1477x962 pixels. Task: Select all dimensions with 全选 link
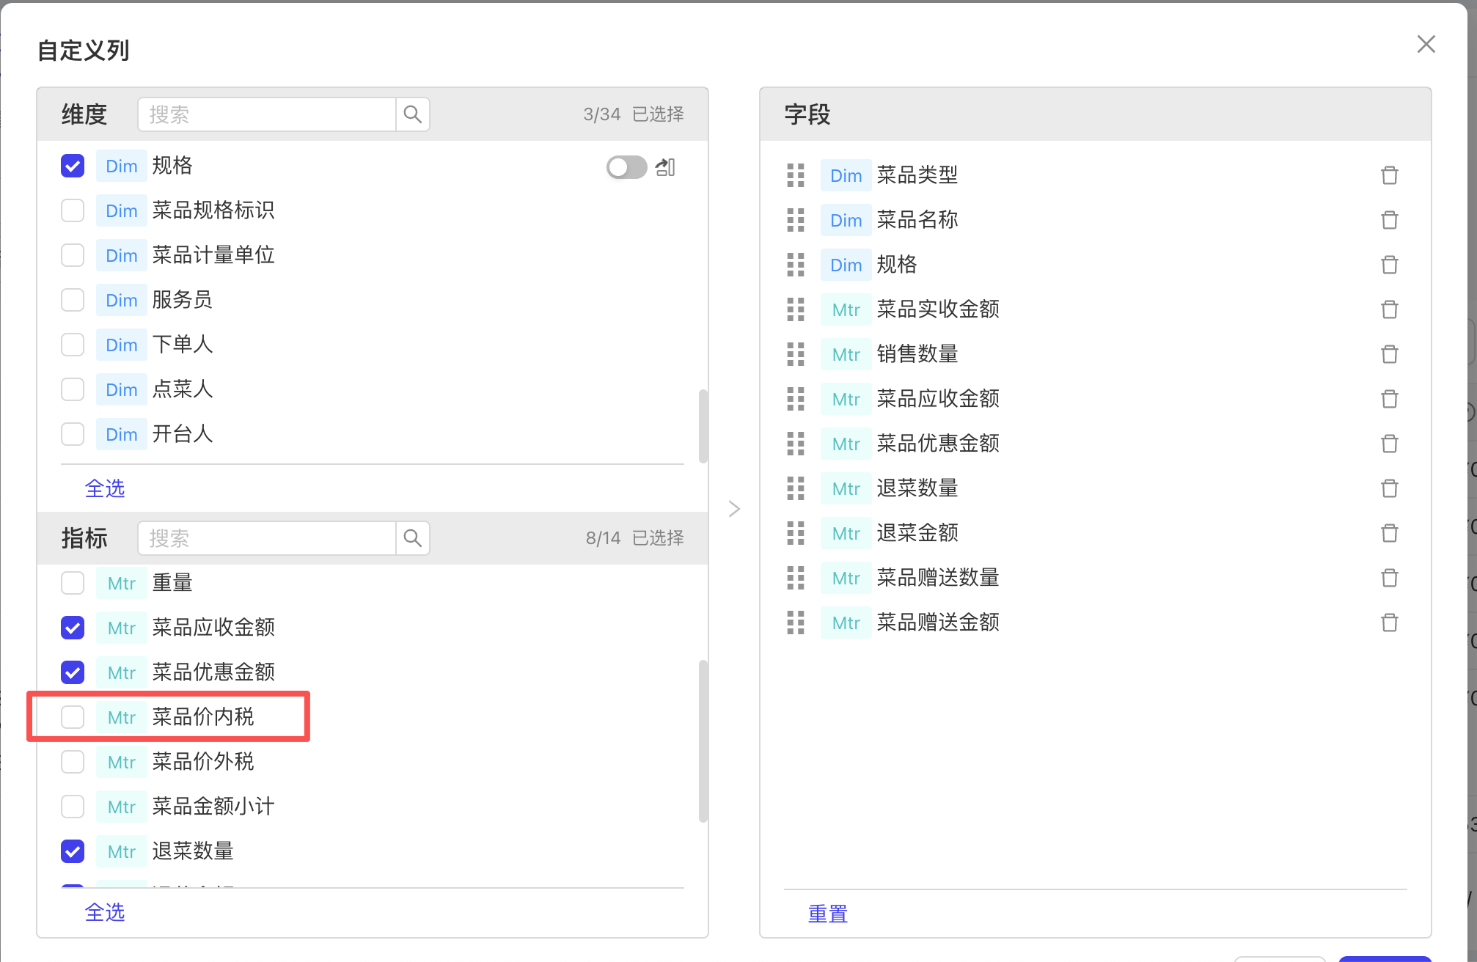105,488
